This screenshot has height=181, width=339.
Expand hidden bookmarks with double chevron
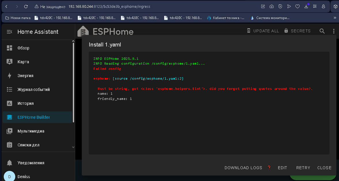[x=335, y=18]
